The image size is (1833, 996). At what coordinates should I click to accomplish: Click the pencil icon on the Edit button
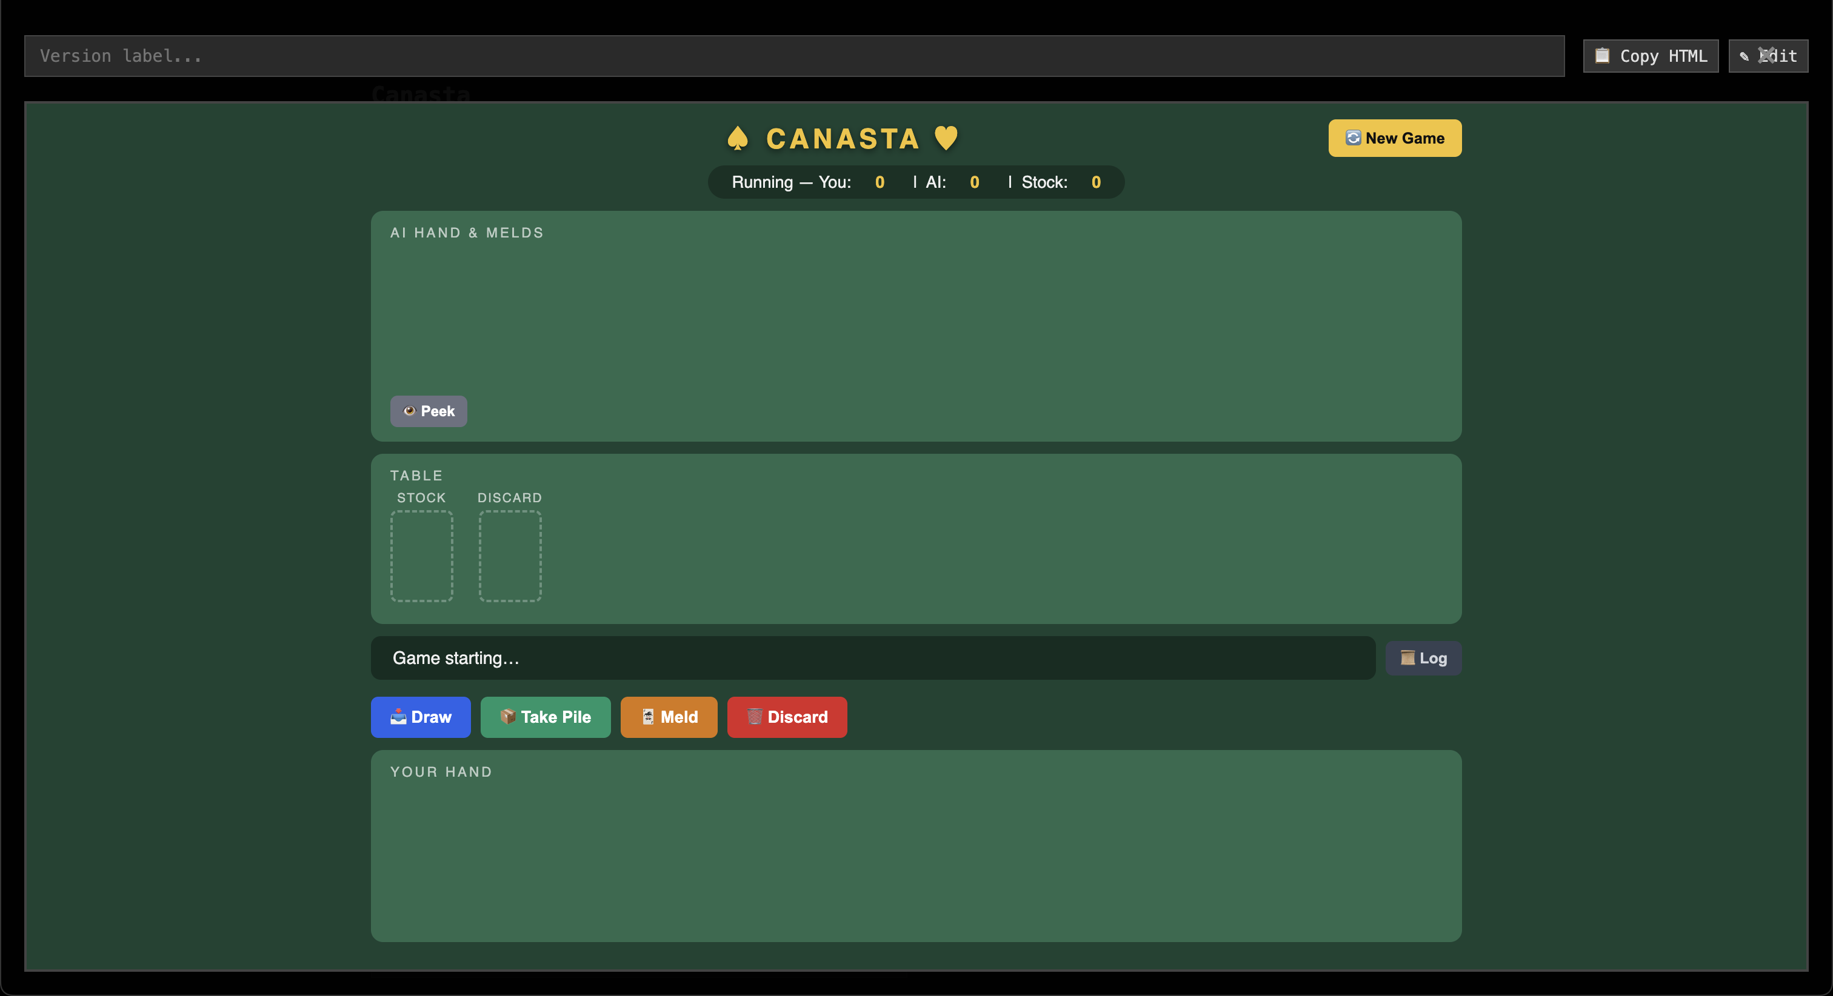(1745, 56)
